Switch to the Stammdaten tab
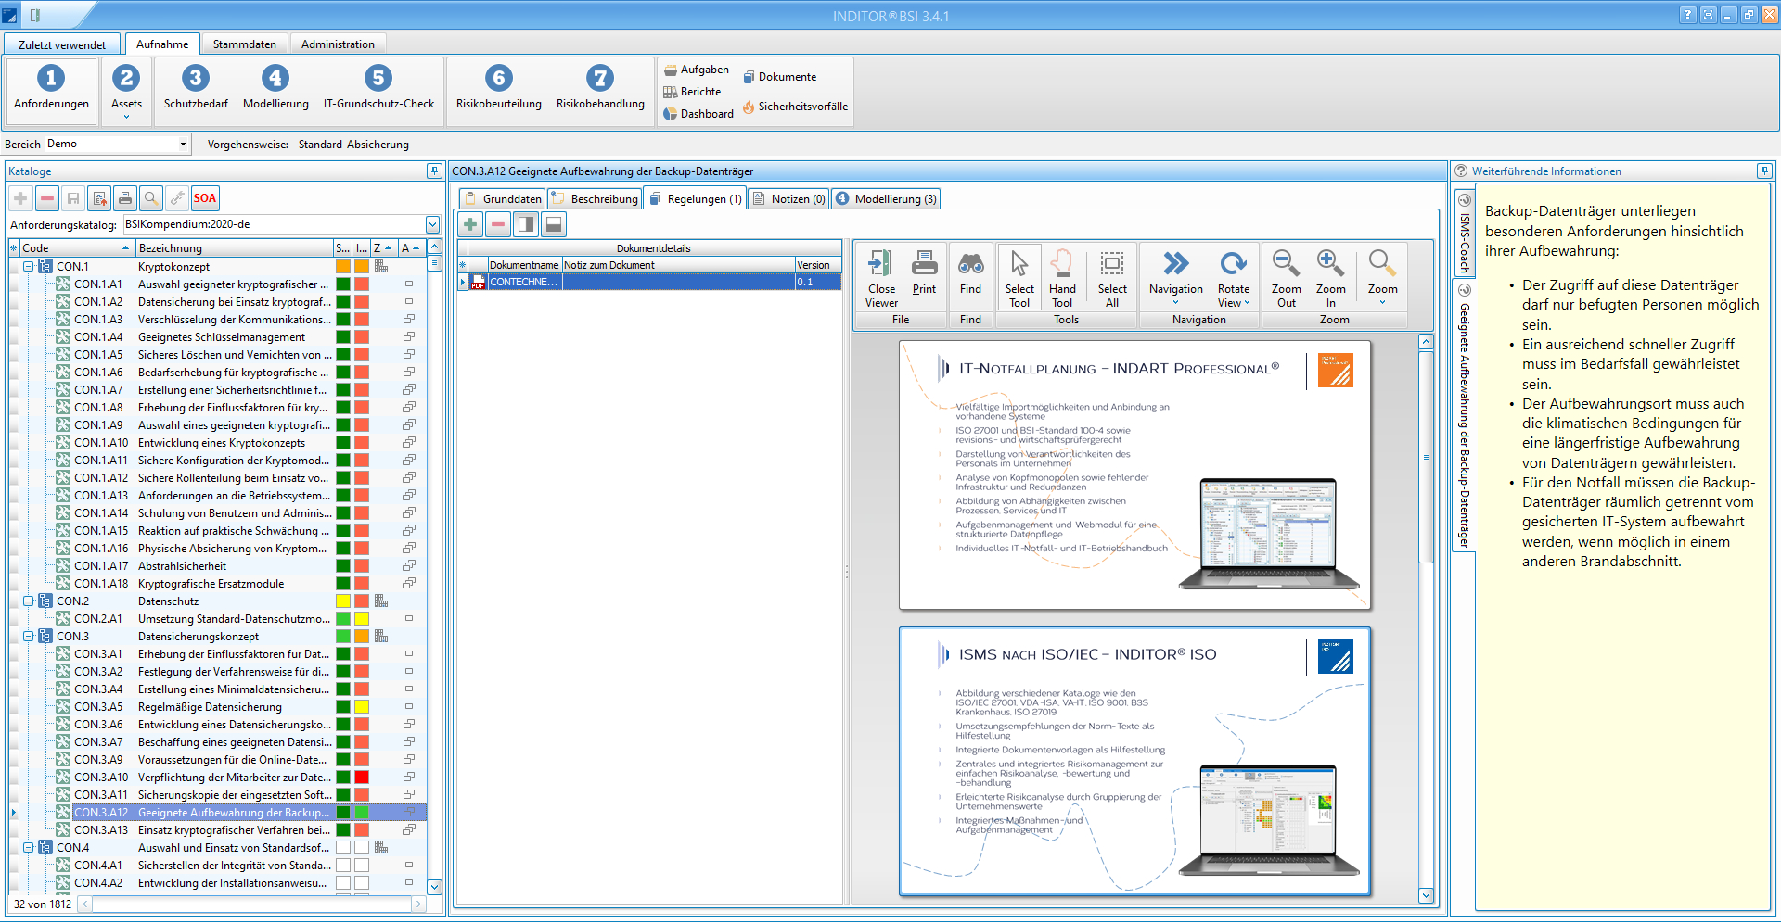 pyautogui.click(x=245, y=44)
